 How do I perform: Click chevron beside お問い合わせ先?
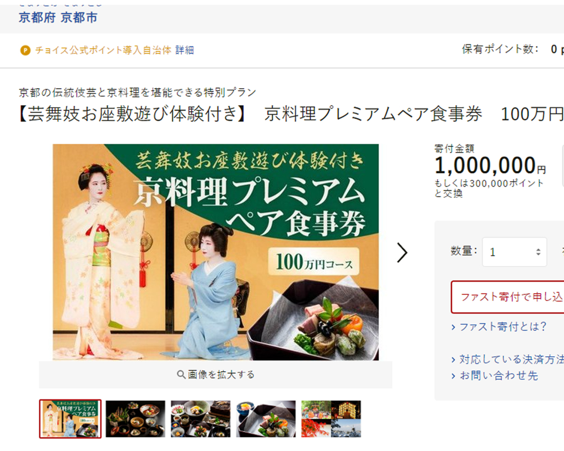[x=453, y=376]
